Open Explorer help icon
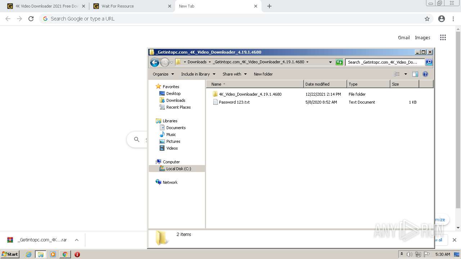 (425, 74)
